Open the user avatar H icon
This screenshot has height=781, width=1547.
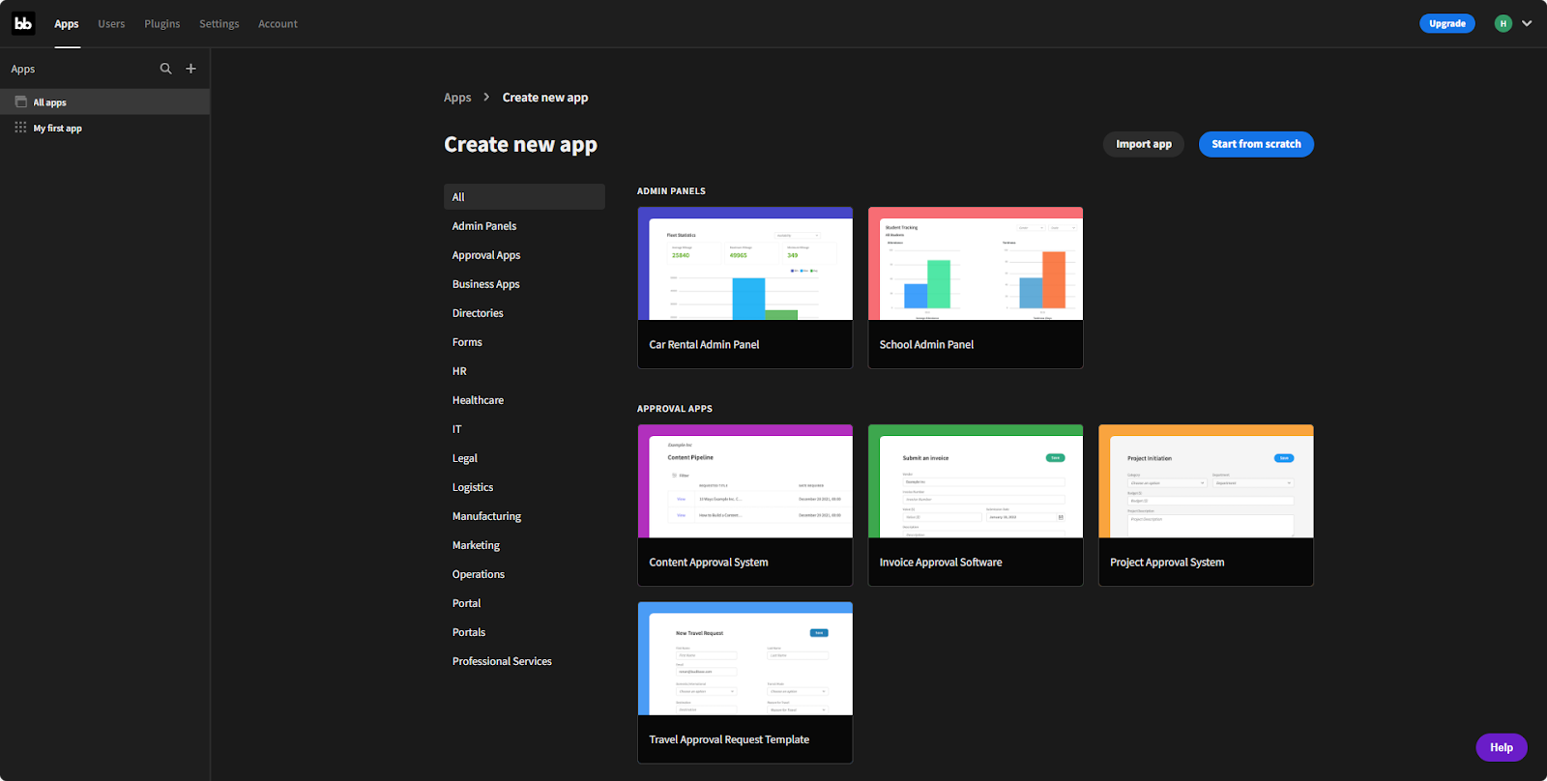click(1503, 23)
